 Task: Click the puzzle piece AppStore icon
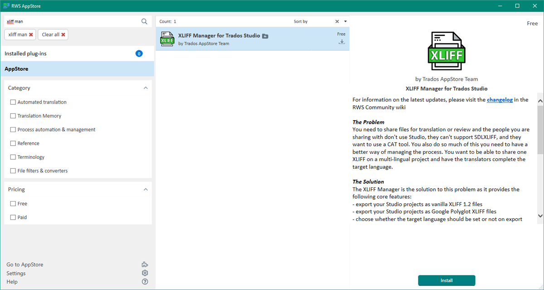pyautogui.click(x=145, y=265)
